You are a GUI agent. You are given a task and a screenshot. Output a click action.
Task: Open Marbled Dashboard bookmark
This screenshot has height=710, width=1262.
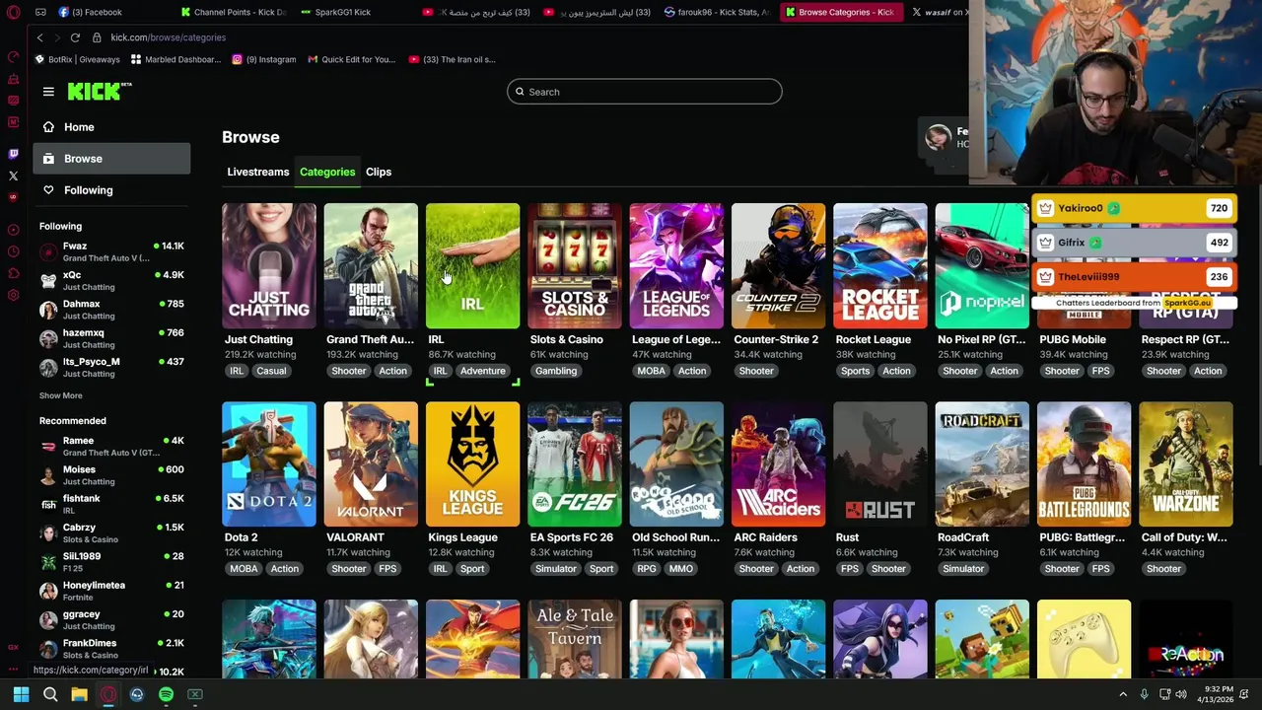175,59
